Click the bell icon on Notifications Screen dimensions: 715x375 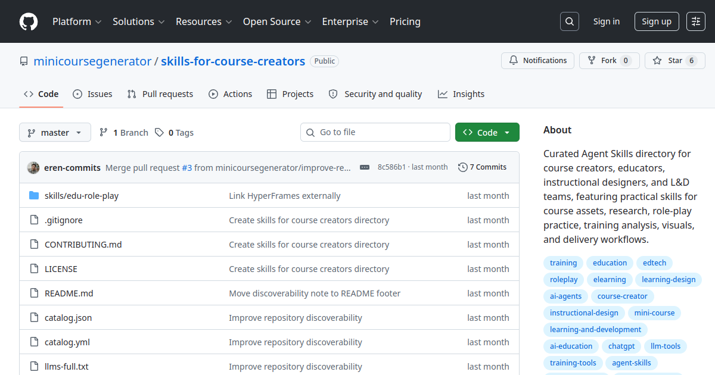click(x=514, y=61)
